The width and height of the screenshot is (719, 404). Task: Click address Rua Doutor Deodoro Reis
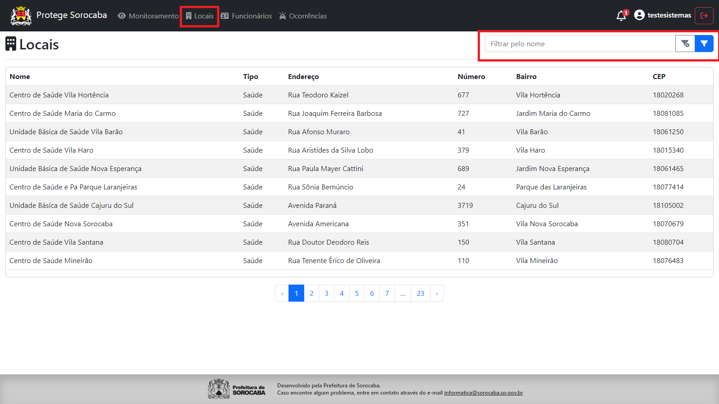pos(328,242)
